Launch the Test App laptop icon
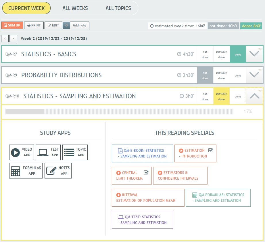 point(43,152)
